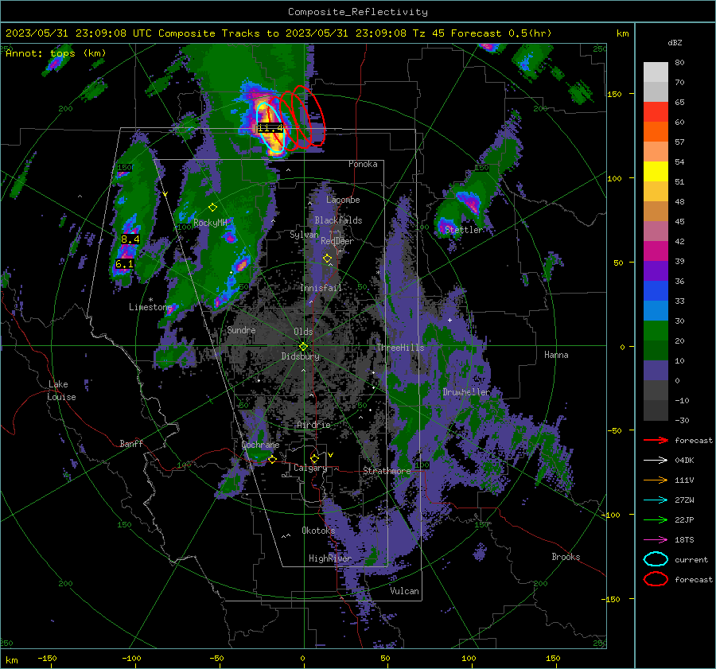Click the yellow diamond marker below Cochrane
Screen dimensions: 716x669
coord(272,460)
